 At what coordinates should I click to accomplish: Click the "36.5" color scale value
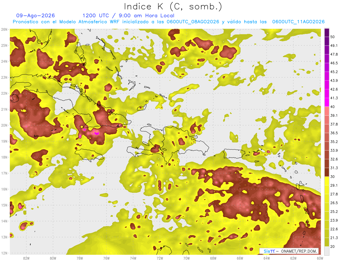coord(334,133)
